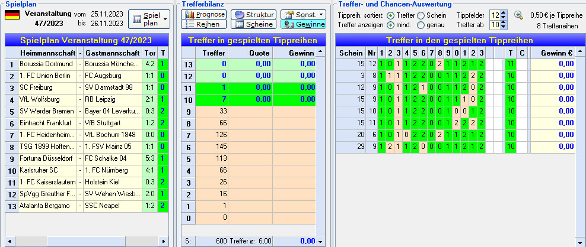Click the Schein 3 row cell
The height and width of the screenshot is (247, 586).
pos(351,76)
